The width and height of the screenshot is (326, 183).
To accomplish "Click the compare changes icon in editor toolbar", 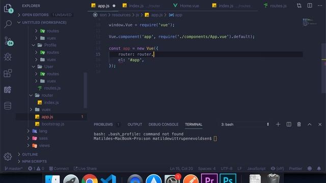I will (x=299, y=6).
